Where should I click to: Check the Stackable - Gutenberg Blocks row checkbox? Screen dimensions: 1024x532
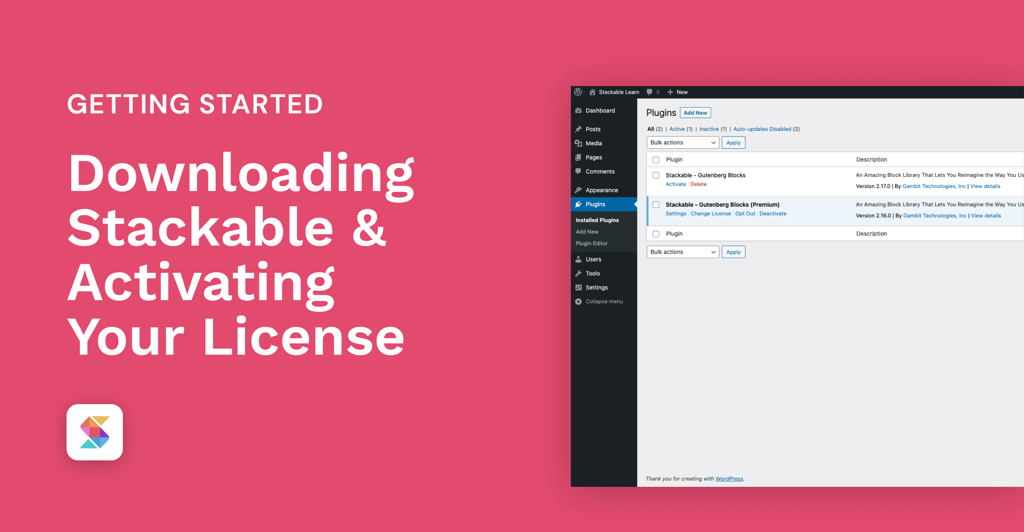tap(656, 175)
